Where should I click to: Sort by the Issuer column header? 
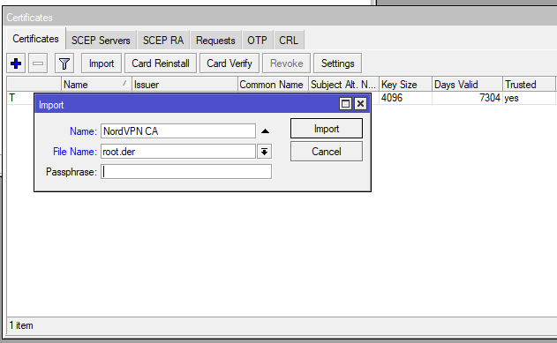[x=184, y=85]
